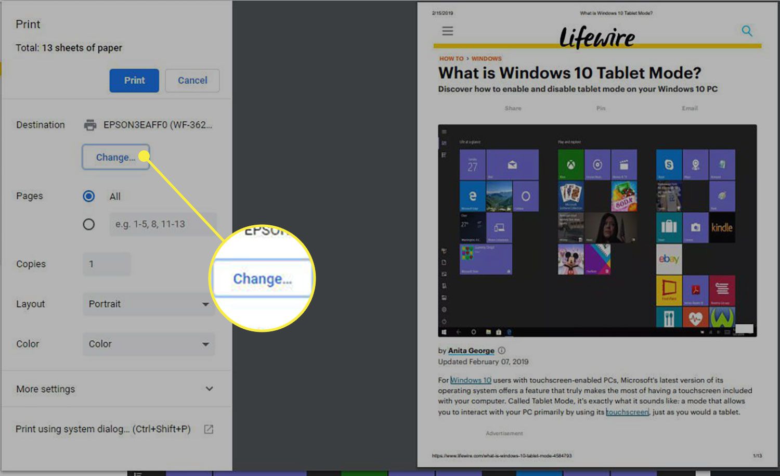Click the info icon next to Anita George
Image resolution: width=780 pixels, height=476 pixels.
tap(501, 351)
